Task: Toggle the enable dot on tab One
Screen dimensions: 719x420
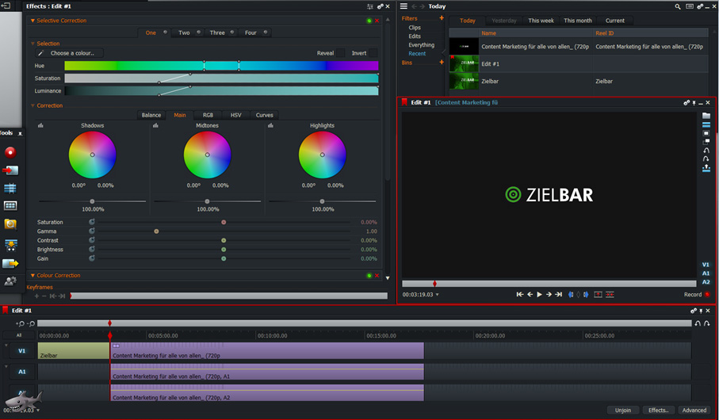Action: [165, 32]
